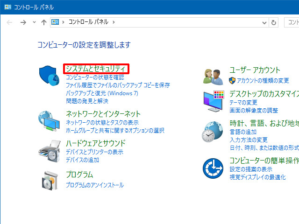Open コンピューターの状態を確認
299x224 pixels.
click(95, 77)
